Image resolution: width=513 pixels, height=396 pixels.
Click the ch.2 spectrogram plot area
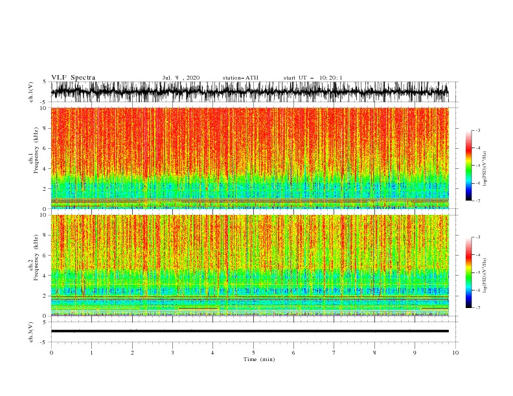[249, 265]
